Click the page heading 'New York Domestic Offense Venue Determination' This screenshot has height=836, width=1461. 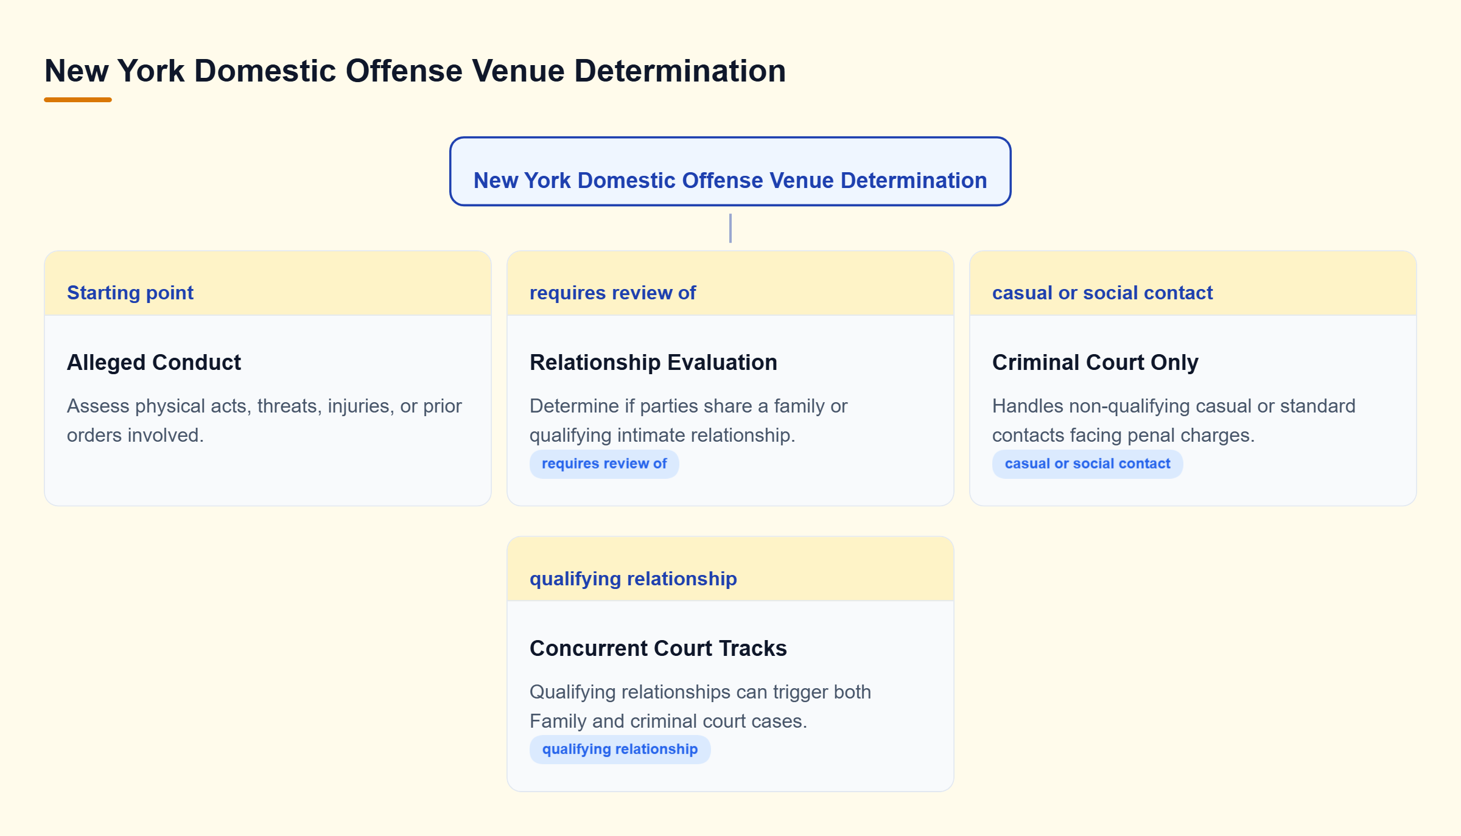point(415,71)
